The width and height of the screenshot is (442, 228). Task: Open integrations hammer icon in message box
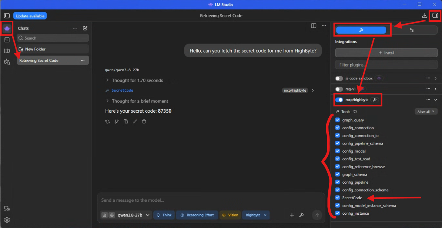[x=301, y=215]
